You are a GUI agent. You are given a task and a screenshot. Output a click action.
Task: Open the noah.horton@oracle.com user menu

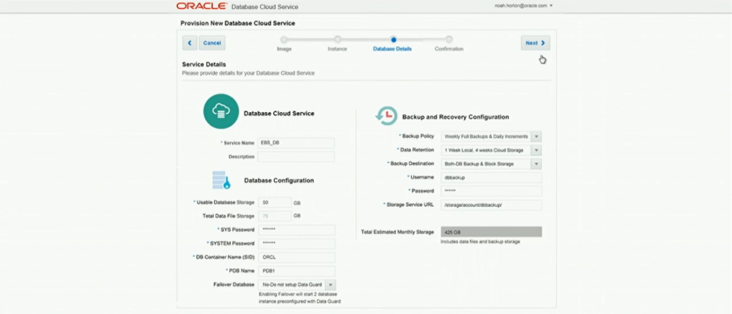coord(524,5)
